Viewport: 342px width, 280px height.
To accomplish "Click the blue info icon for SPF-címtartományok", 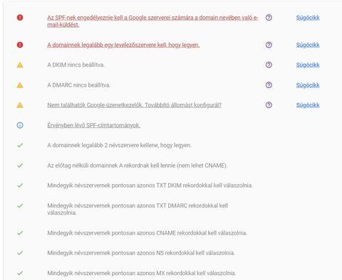I will [x=20, y=125].
